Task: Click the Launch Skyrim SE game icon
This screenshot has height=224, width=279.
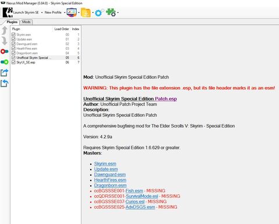Action: (8, 13)
